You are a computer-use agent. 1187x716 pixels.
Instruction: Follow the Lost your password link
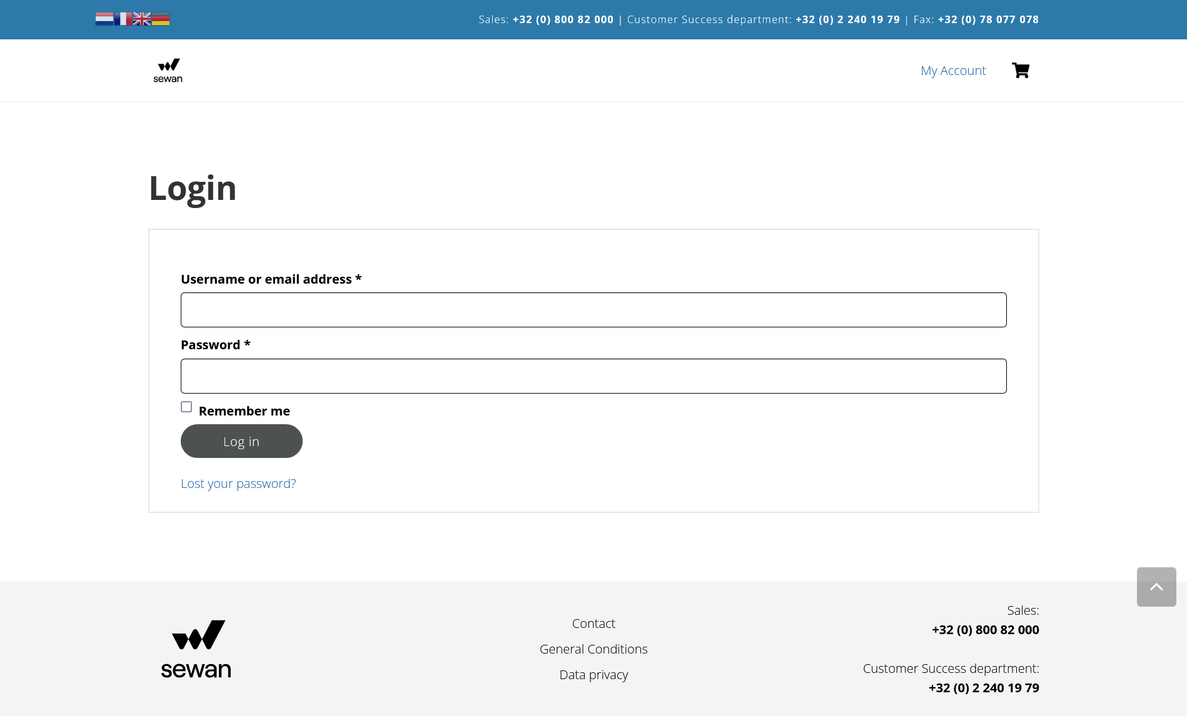click(x=238, y=484)
